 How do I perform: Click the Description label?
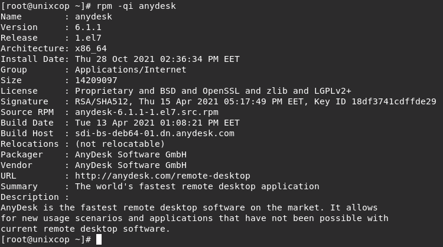30,197
